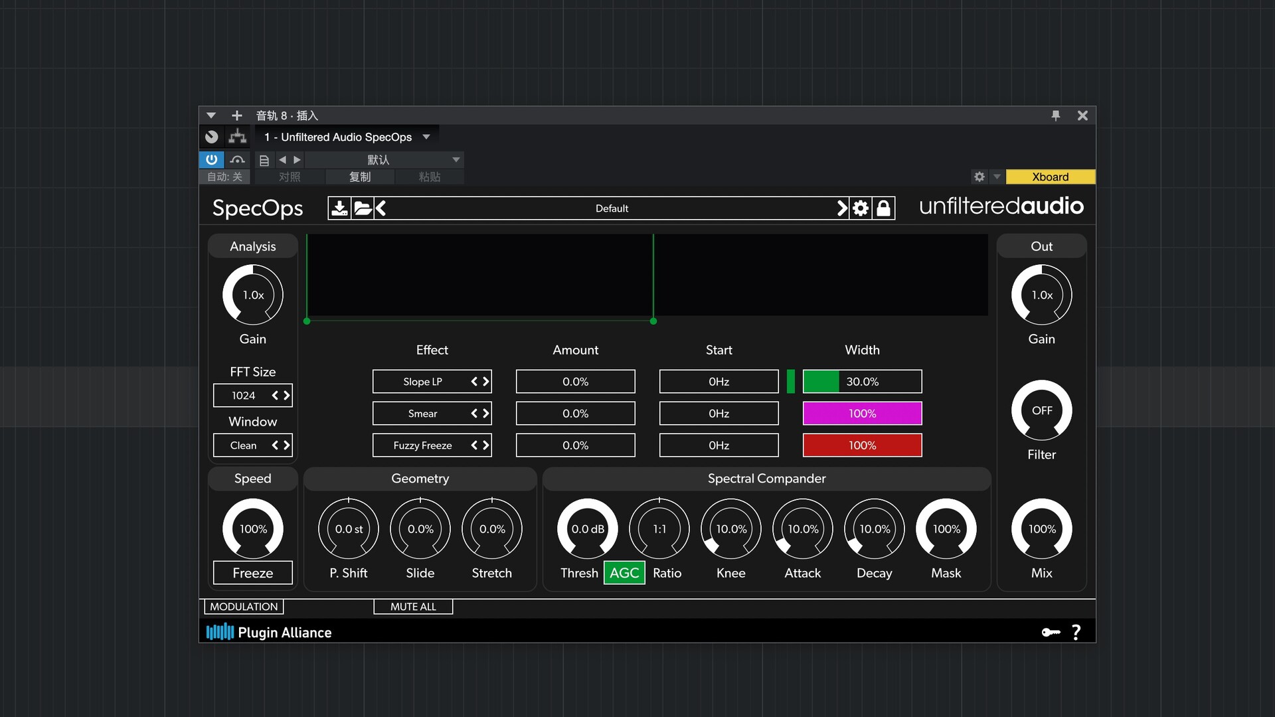Image resolution: width=1275 pixels, height=717 pixels.
Task: Select previous Window type arrow
Action: (275, 445)
